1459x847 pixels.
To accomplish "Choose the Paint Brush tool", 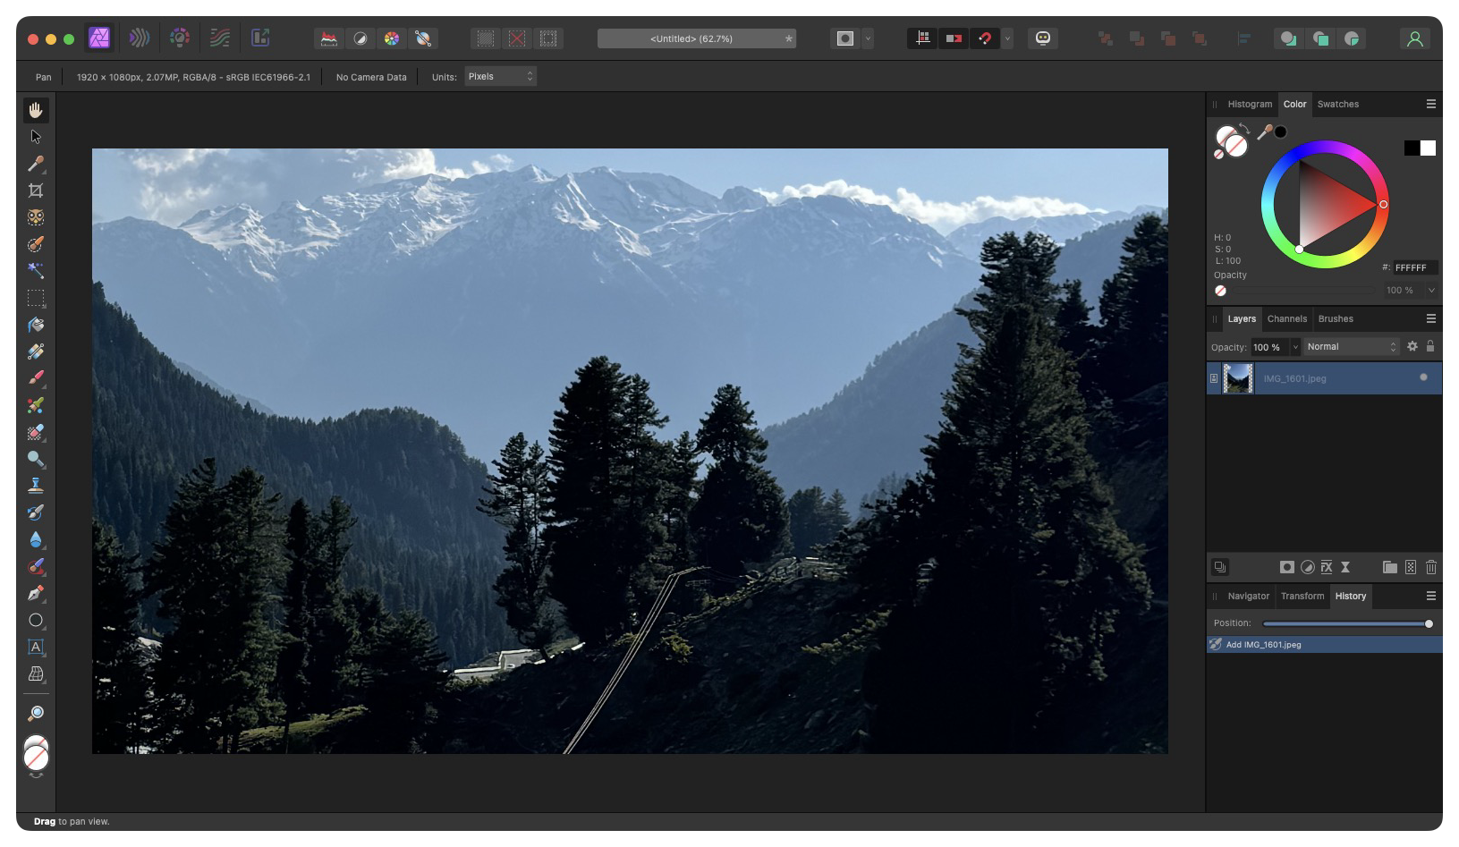I will pyautogui.click(x=36, y=377).
